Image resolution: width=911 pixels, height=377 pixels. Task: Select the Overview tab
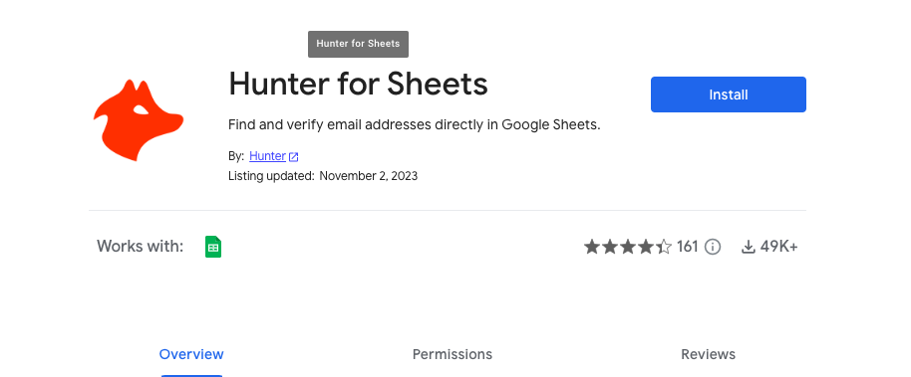click(191, 354)
